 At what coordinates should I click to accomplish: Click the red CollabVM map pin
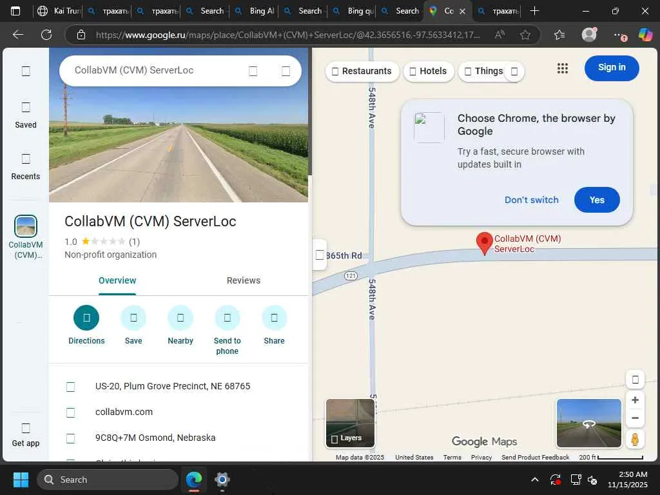[484, 243]
